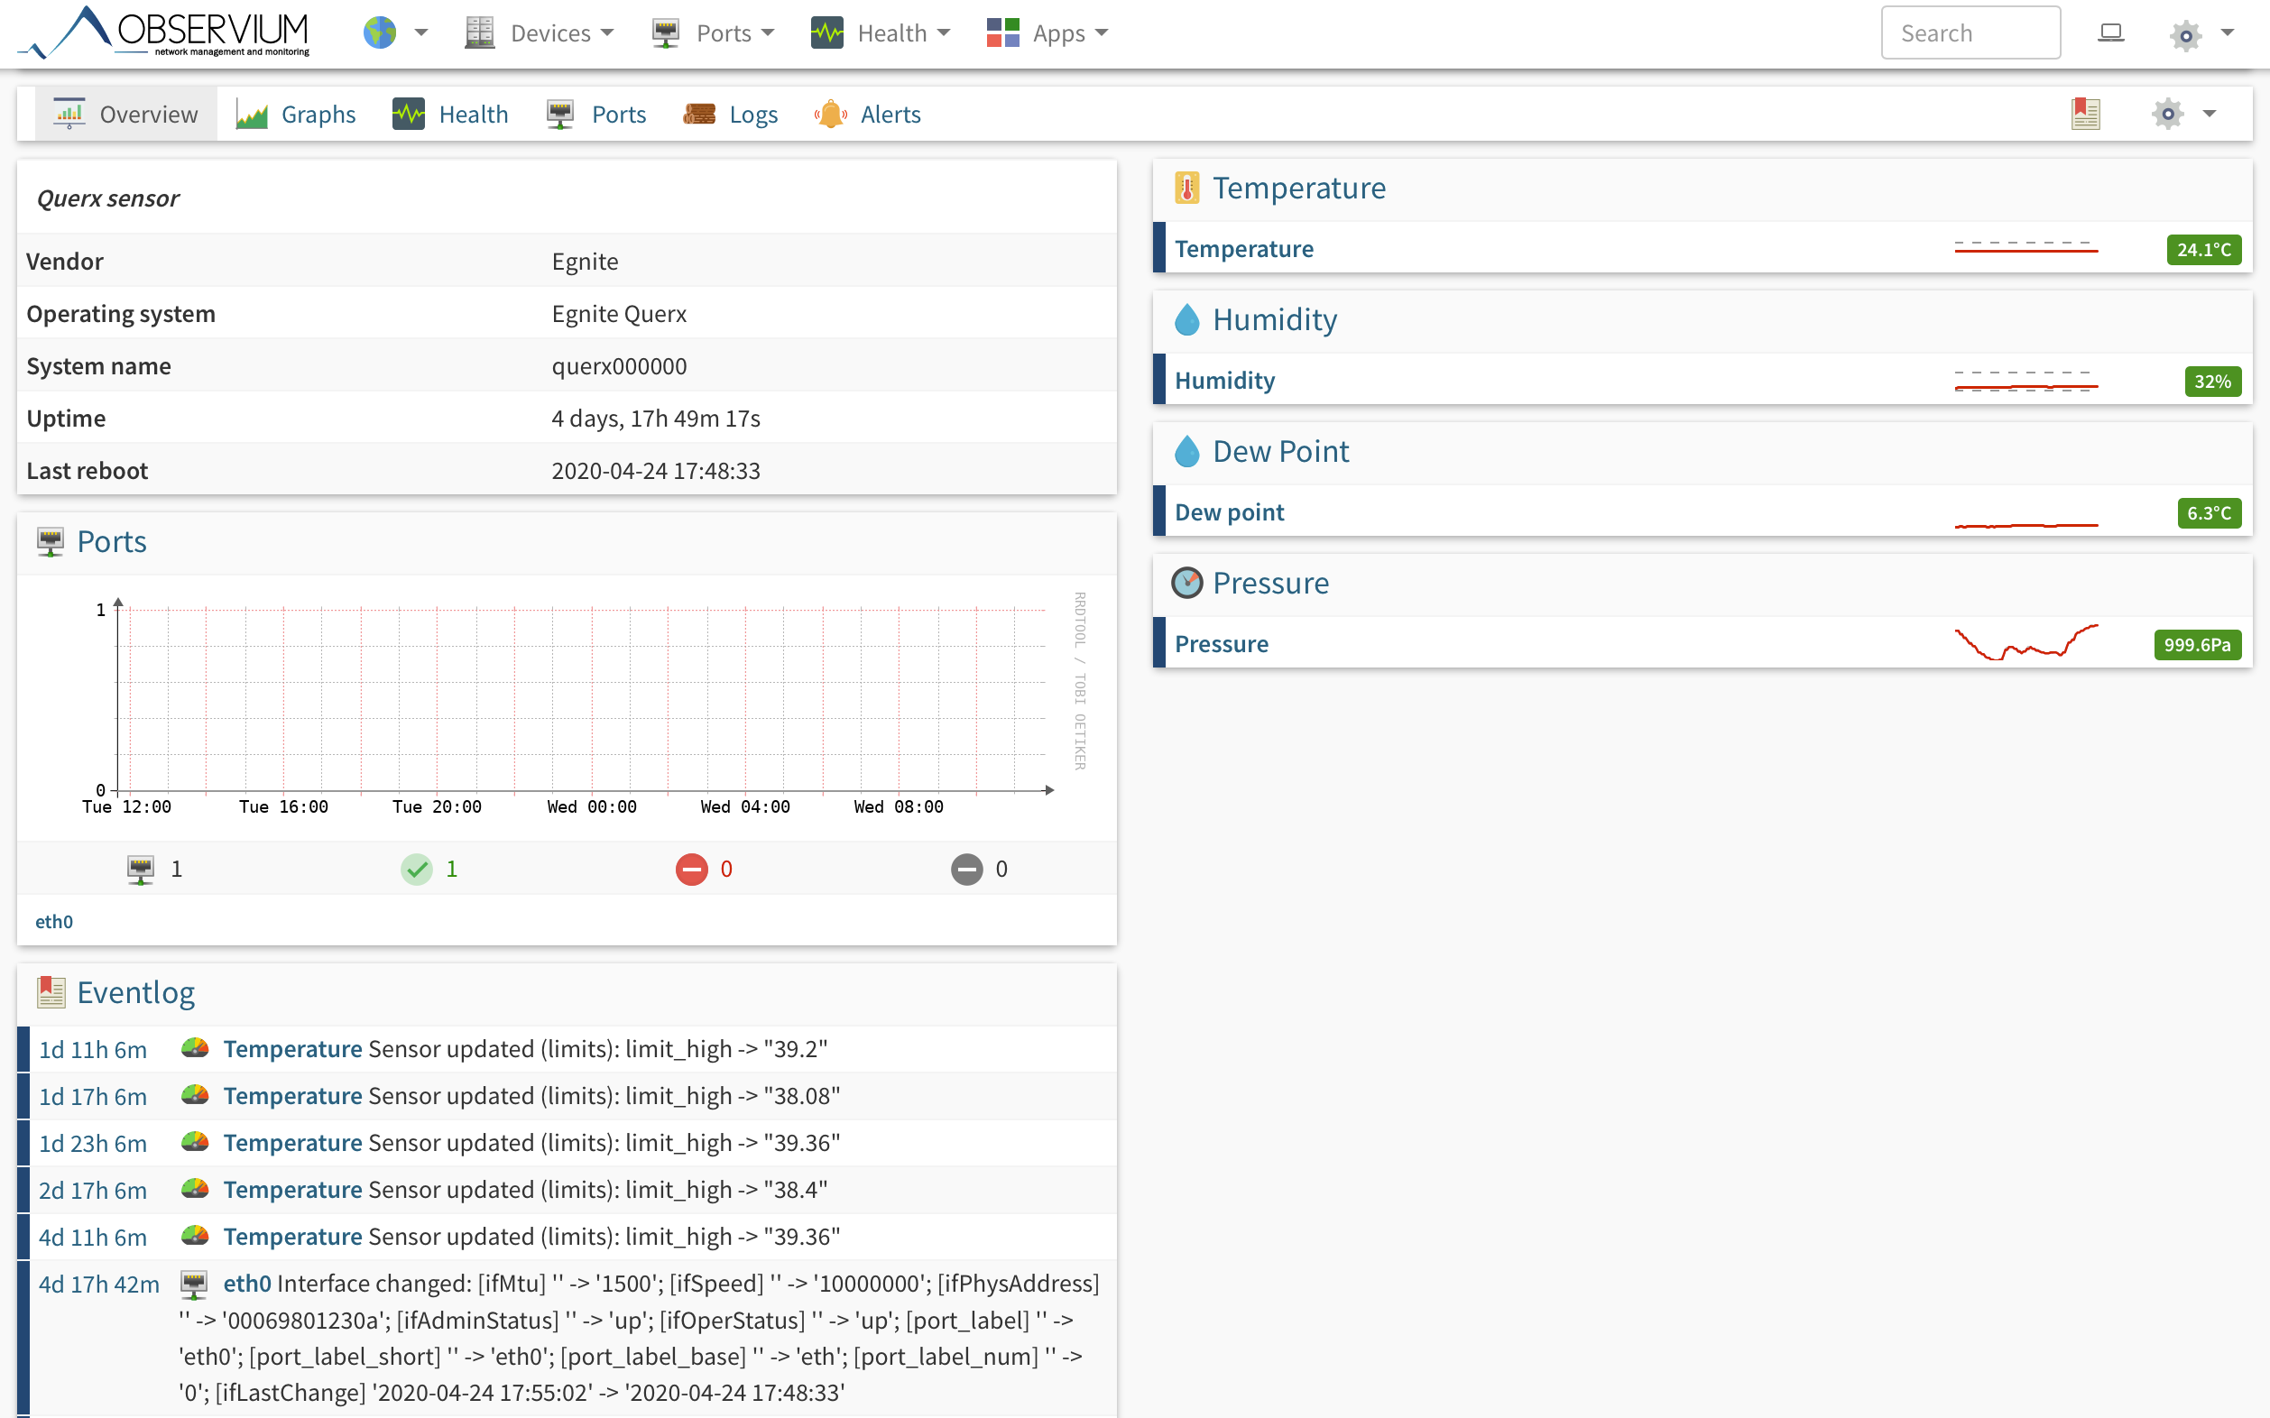The height and width of the screenshot is (1418, 2270).
Task: Click the 32% humidity badge
Action: point(2213,382)
